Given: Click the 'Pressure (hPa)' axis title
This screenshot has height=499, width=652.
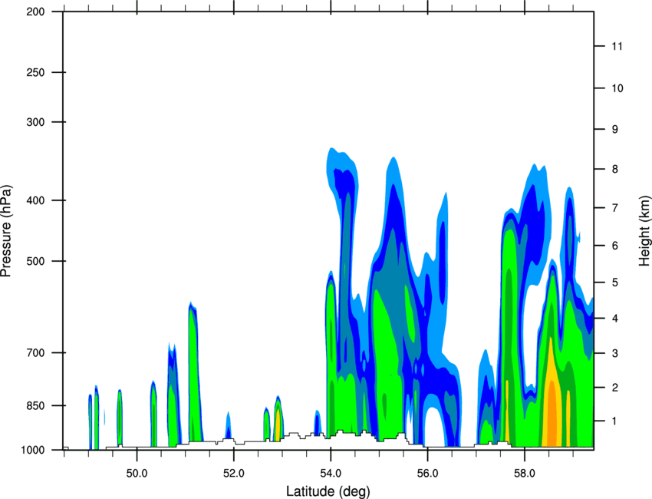Looking at the screenshot, I should 6,231.
